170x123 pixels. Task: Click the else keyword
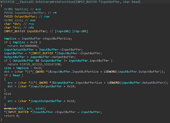coord(8,94)
